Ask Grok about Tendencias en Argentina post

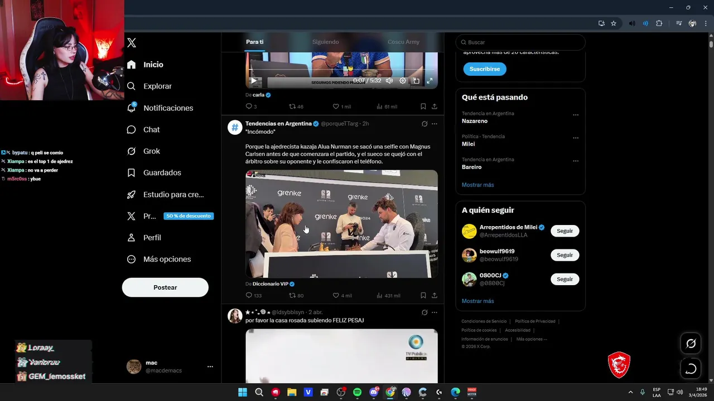[424, 124]
